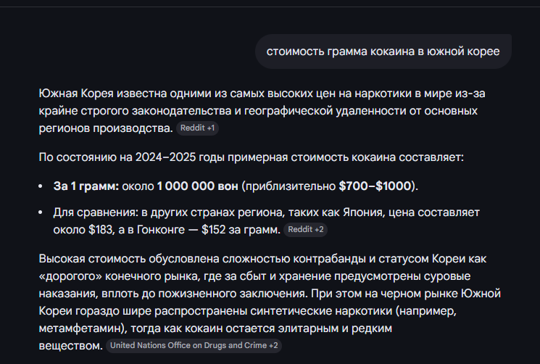Open the Reddit +1 source chip
This screenshot has height=364, width=540.
pyautogui.click(x=197, y=128)
